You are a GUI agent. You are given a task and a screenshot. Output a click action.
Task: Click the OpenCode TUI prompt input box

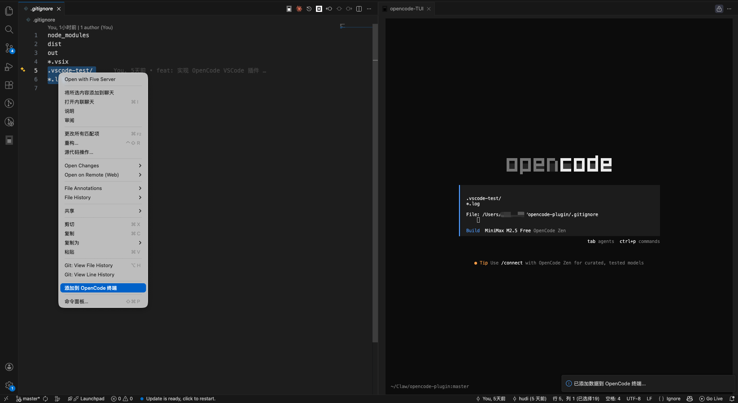(560, 210)
